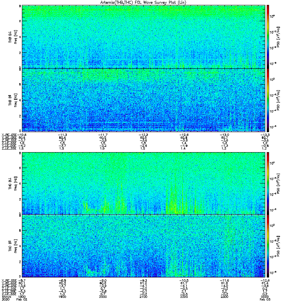
Task: Click the 'hhmm' time format label
Action: pos(6,297)
